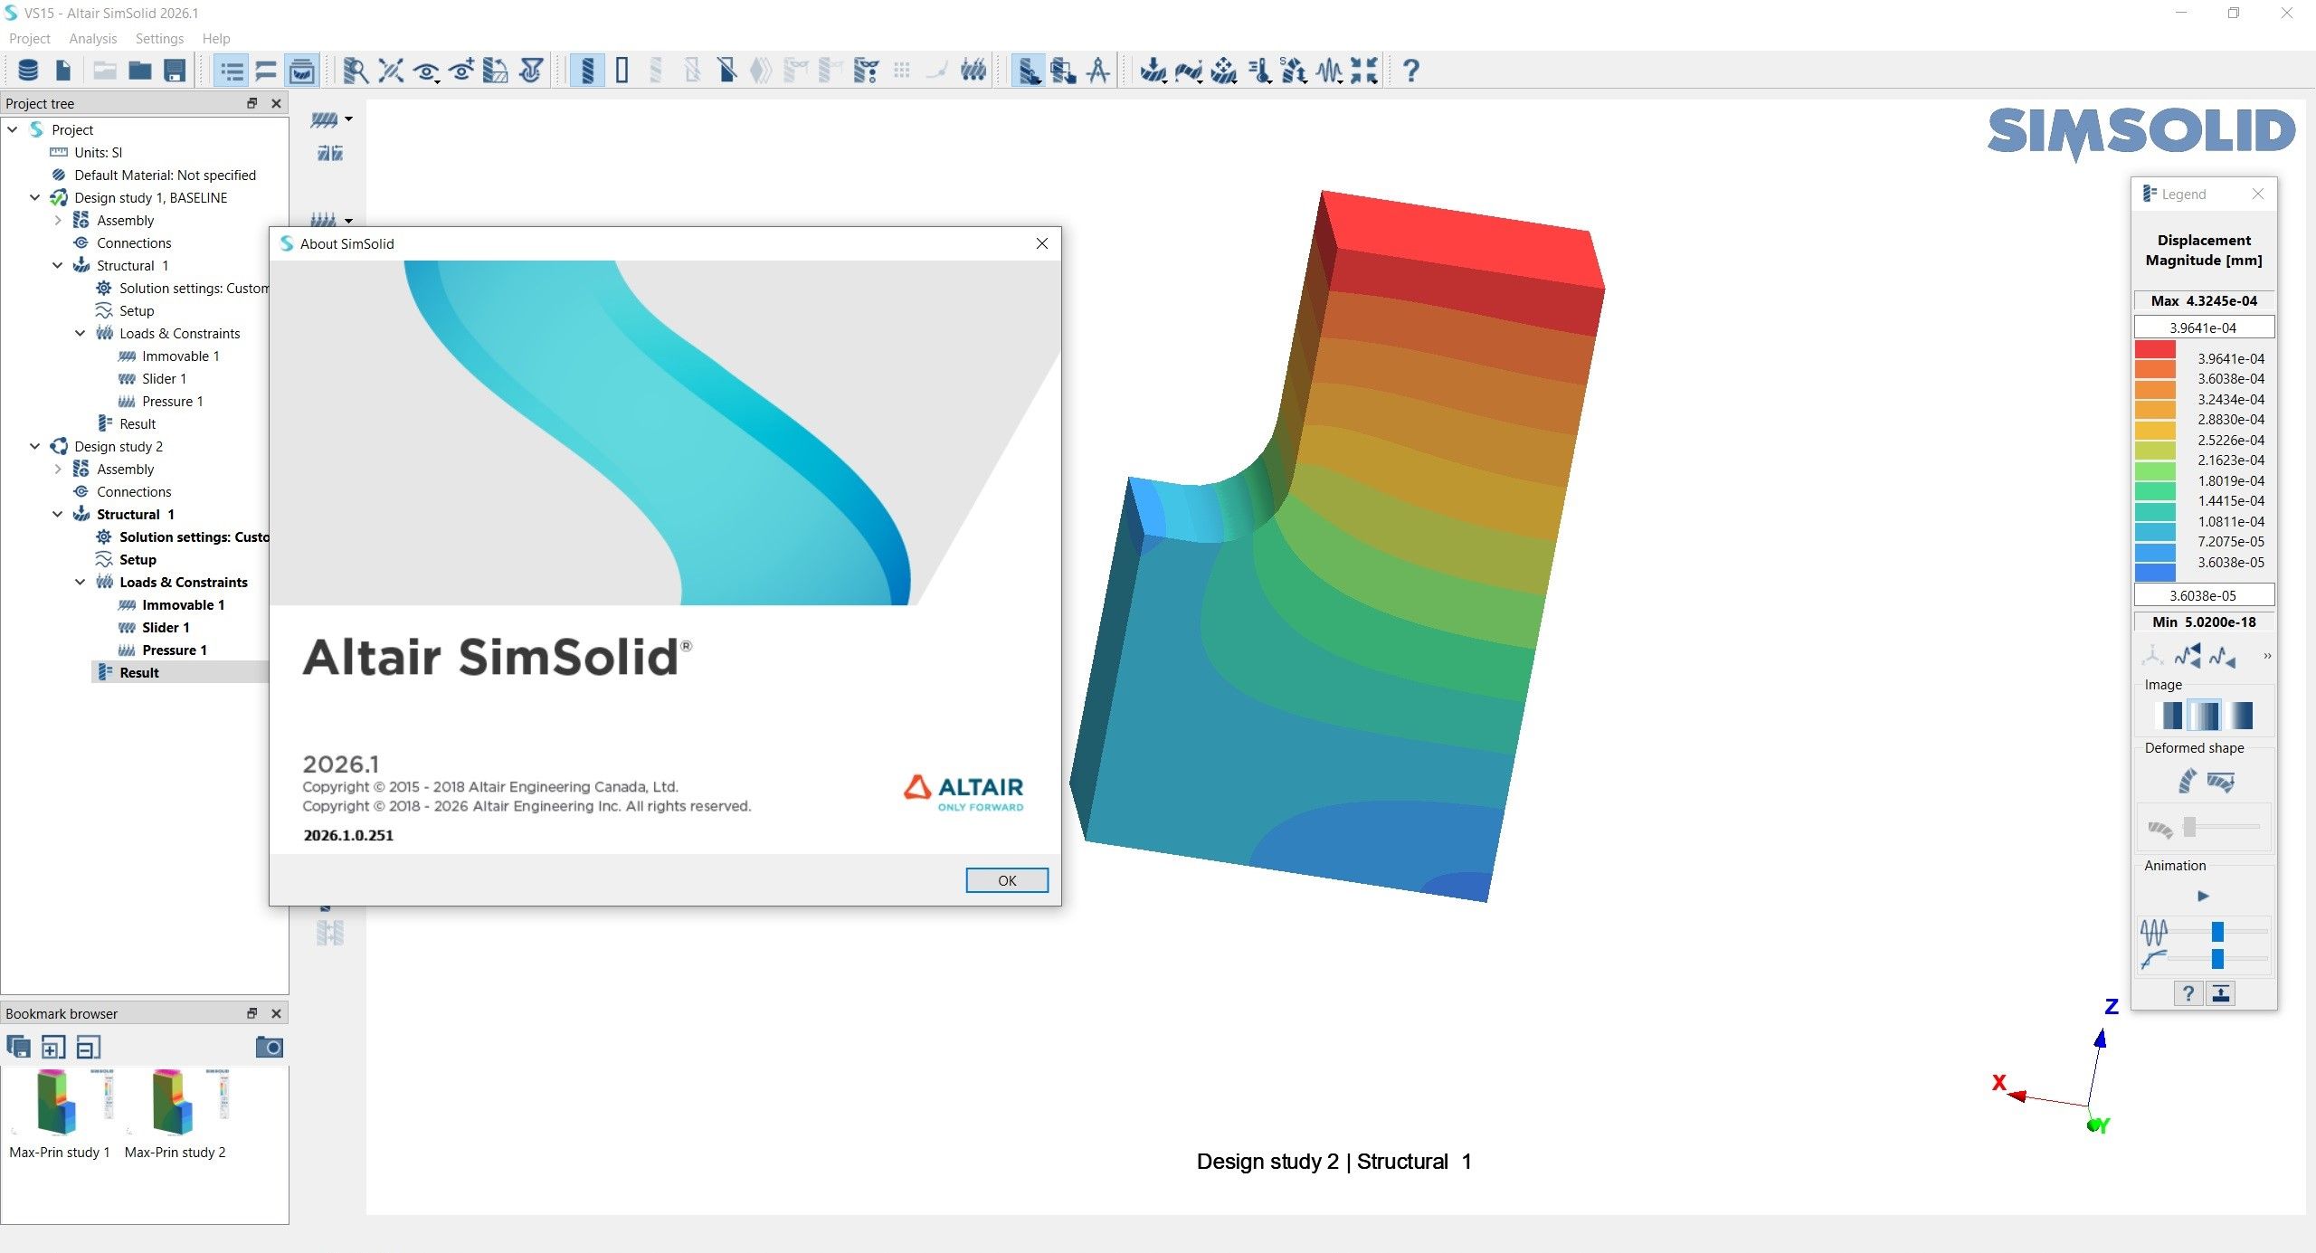
Task: Collapse Structural 1 under Design study 1
Action: (x=58, y=265)
